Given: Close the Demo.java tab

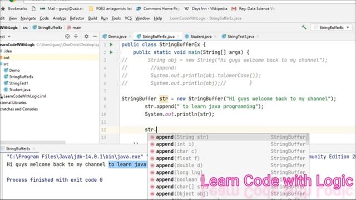Looking at the screenshot, I should tap(130, 37).
